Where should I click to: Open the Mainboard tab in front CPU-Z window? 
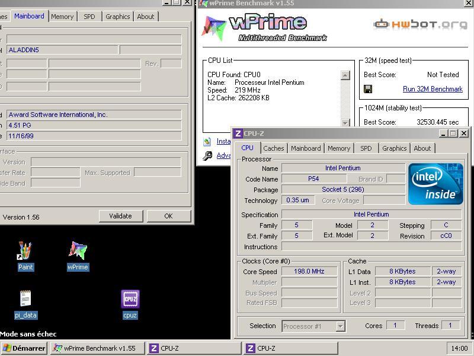point(306,148)
